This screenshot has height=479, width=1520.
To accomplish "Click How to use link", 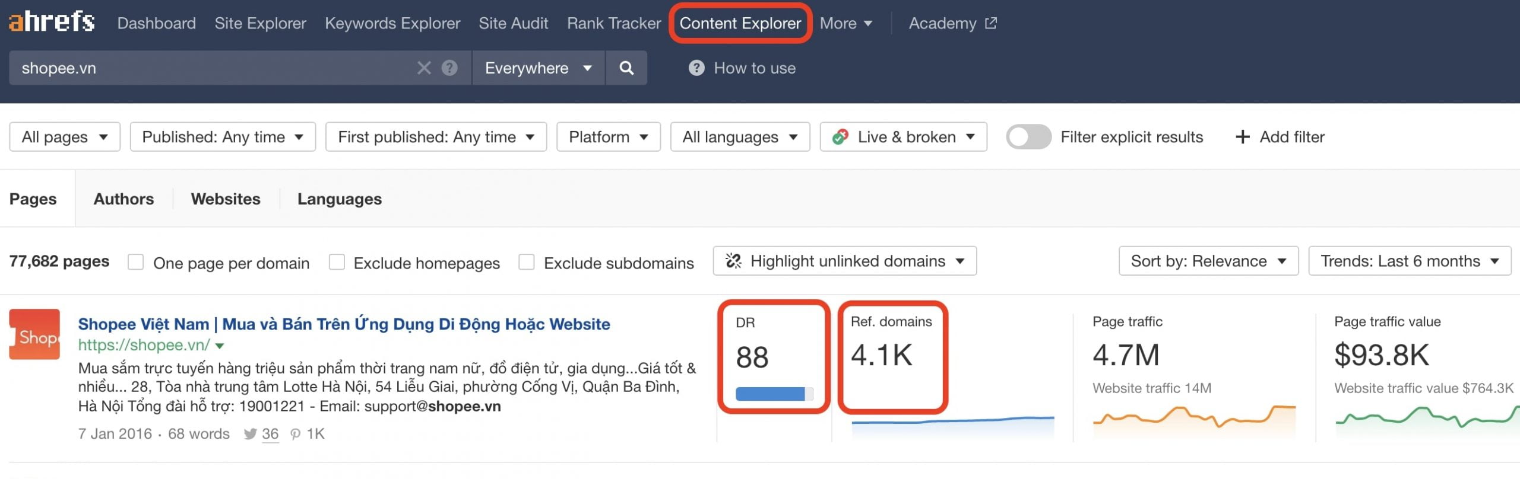I will pyautogui.click(x=755, y=68).
